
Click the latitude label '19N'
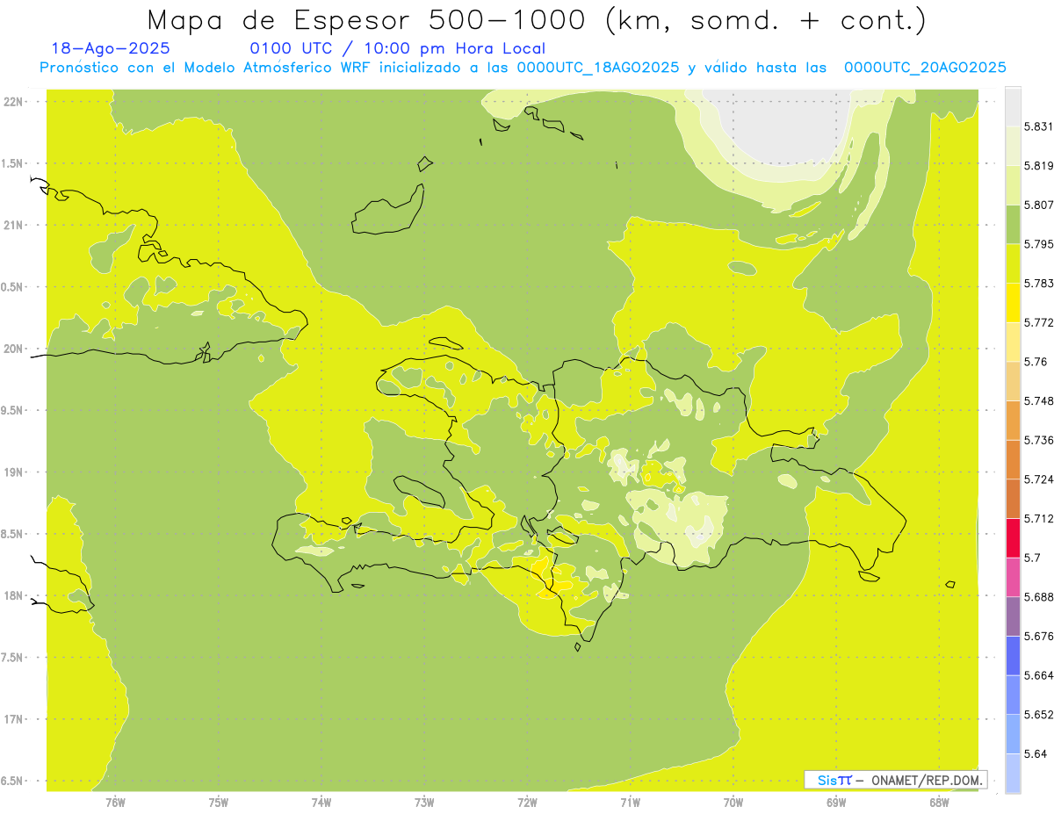14,472
